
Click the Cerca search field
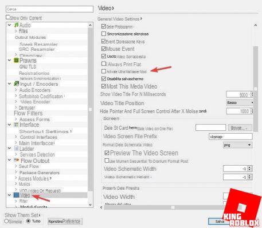coord(49,9)
